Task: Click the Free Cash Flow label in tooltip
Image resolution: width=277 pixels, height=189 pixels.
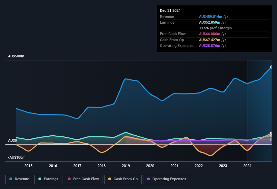Action: click(173, 34)
